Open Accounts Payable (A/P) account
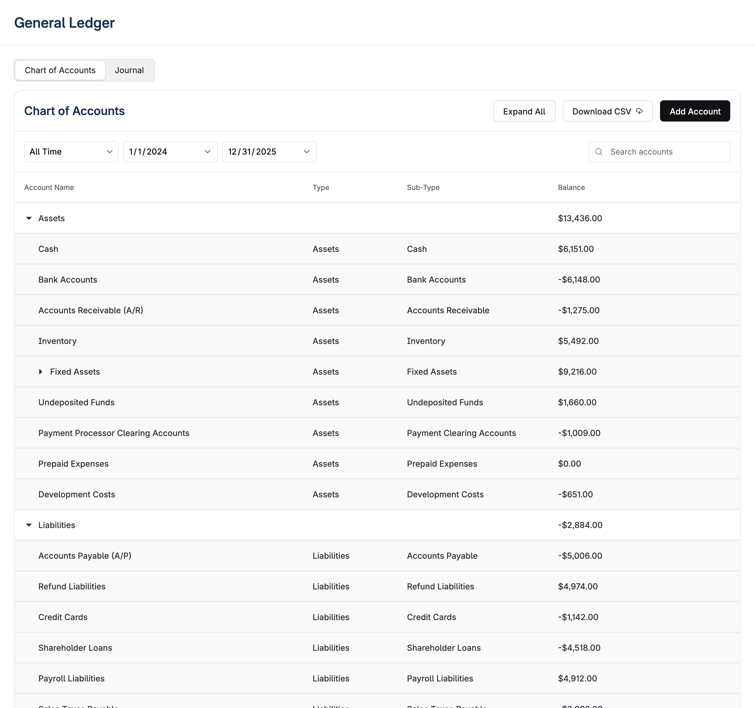The height and width of the screenshot is (708, 755). tap(85, 556)
